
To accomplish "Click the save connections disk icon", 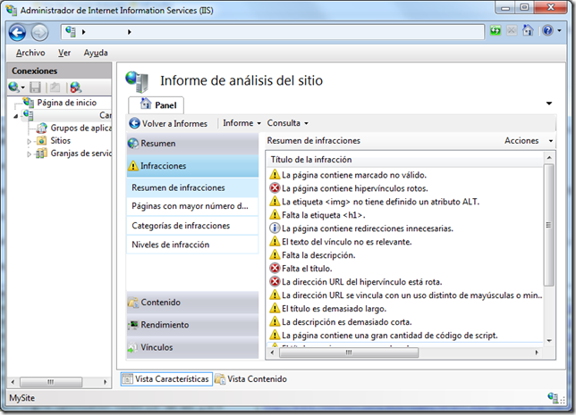I will pyautogui.click(x=35, y=87).
